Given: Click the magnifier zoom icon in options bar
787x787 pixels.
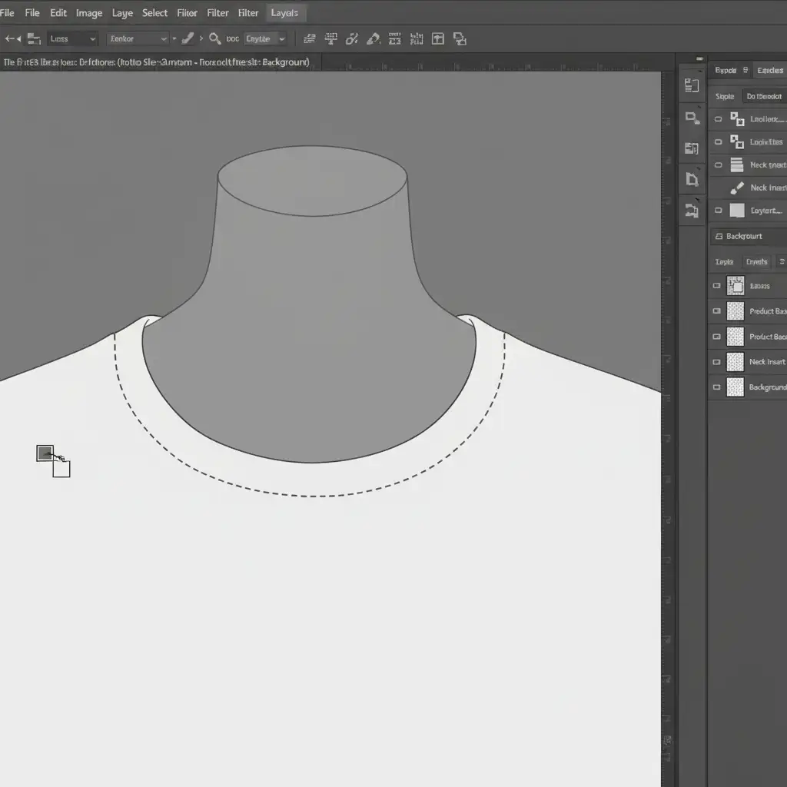Looking at the screenshot, I should point(215,38).
